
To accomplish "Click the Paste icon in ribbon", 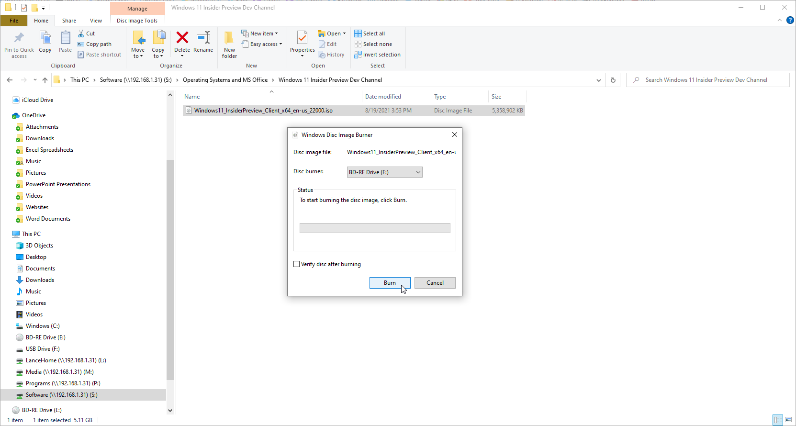I will [65, 38].
